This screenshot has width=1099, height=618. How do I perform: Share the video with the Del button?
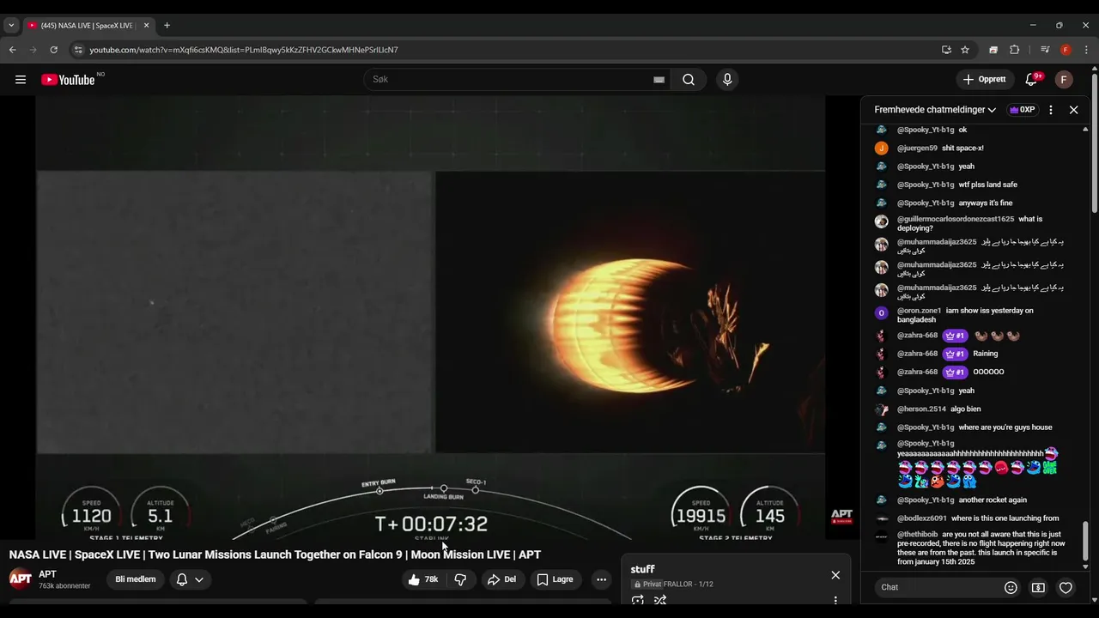pos(501,579)
